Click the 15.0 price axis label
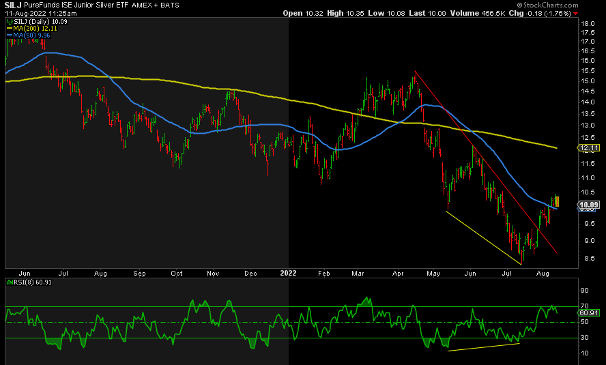Image resolution: width=606 pixels, height=365 pixels. coord(588,81)
